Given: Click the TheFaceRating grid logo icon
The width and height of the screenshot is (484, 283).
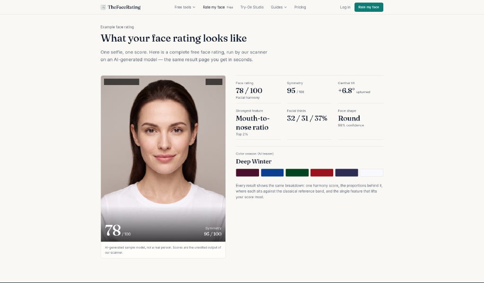Looking at the screenshot, I should (x=103, y=7).
